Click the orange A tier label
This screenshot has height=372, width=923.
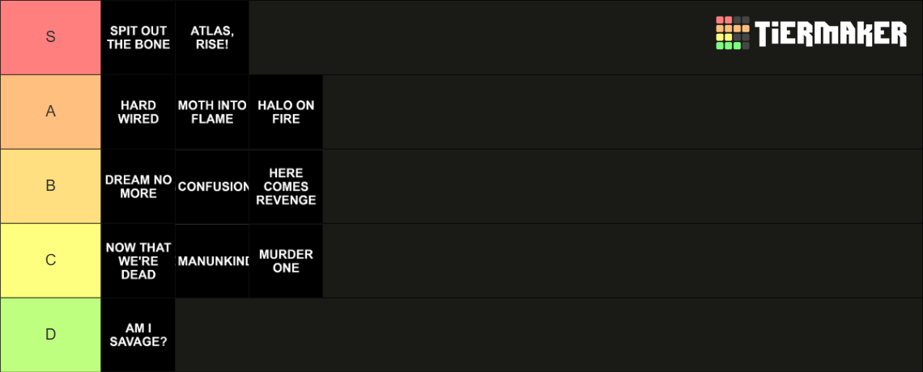pyautogui.click(x=51, y=112)
